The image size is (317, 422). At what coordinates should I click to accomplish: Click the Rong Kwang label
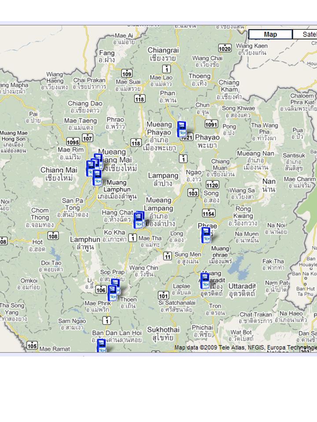pos(243,216)
